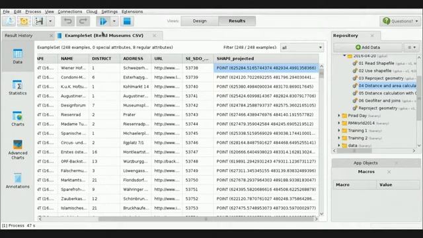Sort by the URL column header

click(167, 59)
